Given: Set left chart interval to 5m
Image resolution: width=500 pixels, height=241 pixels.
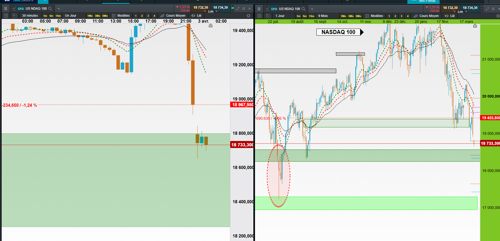Looking at the screenshot, I should point(51,16).
